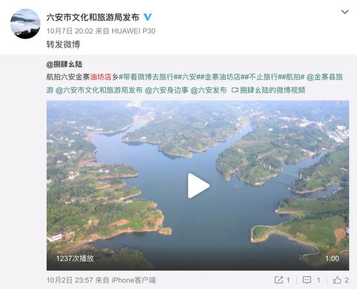The width and height of the screenshot is (357, 289).
Task: Open the #带着微博去旅行# hashtag
Action: point(148,77)
